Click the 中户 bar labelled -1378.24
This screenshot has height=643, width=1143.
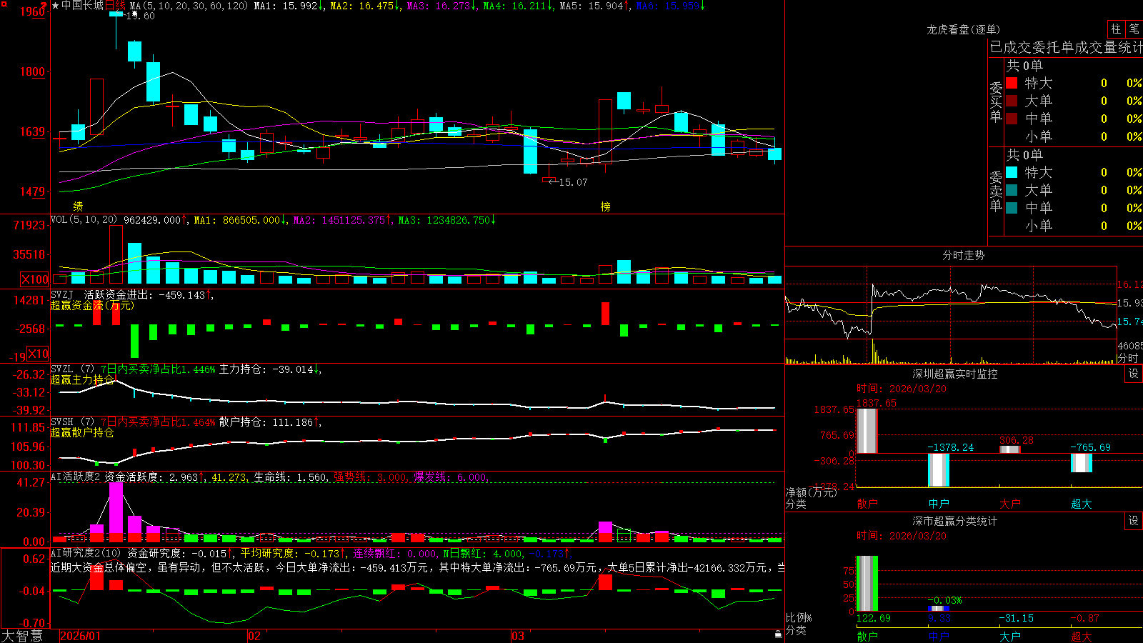tap(938, 470)
